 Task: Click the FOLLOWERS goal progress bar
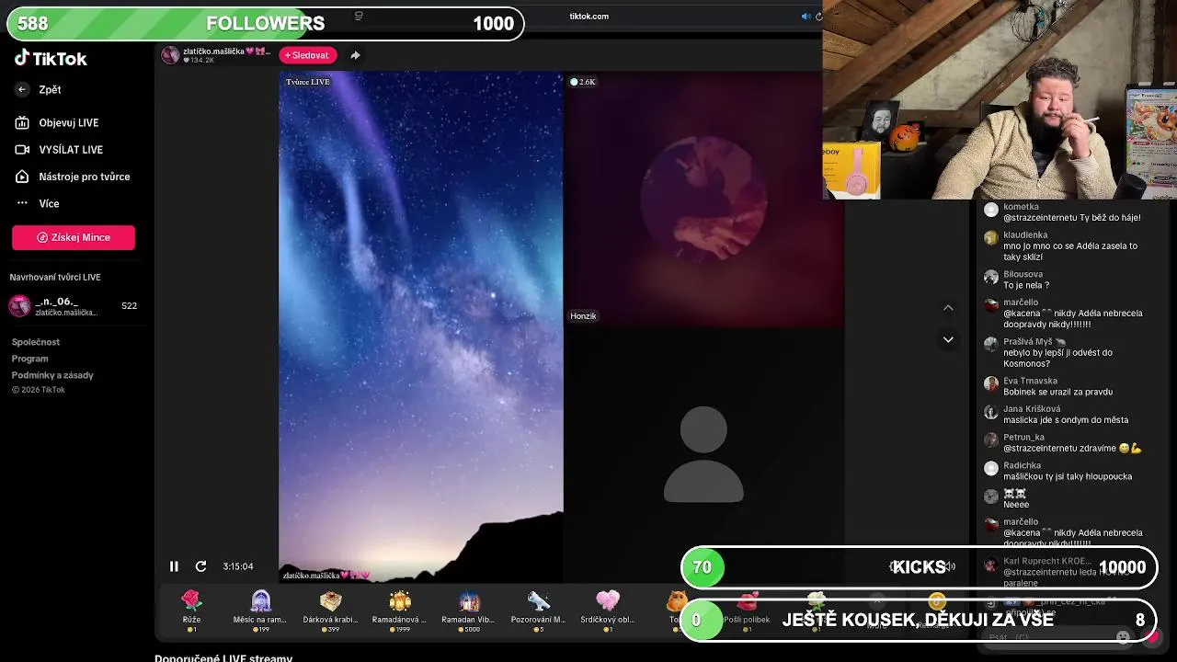click(265, 24)
